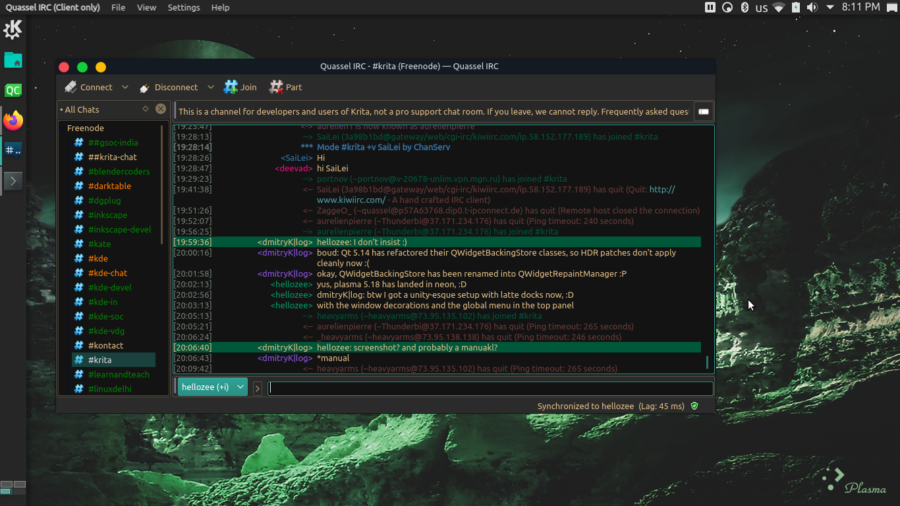Click the pause tray icon
Screen dimensions: 900x506
pyautogui.click(x=710, y=7)
